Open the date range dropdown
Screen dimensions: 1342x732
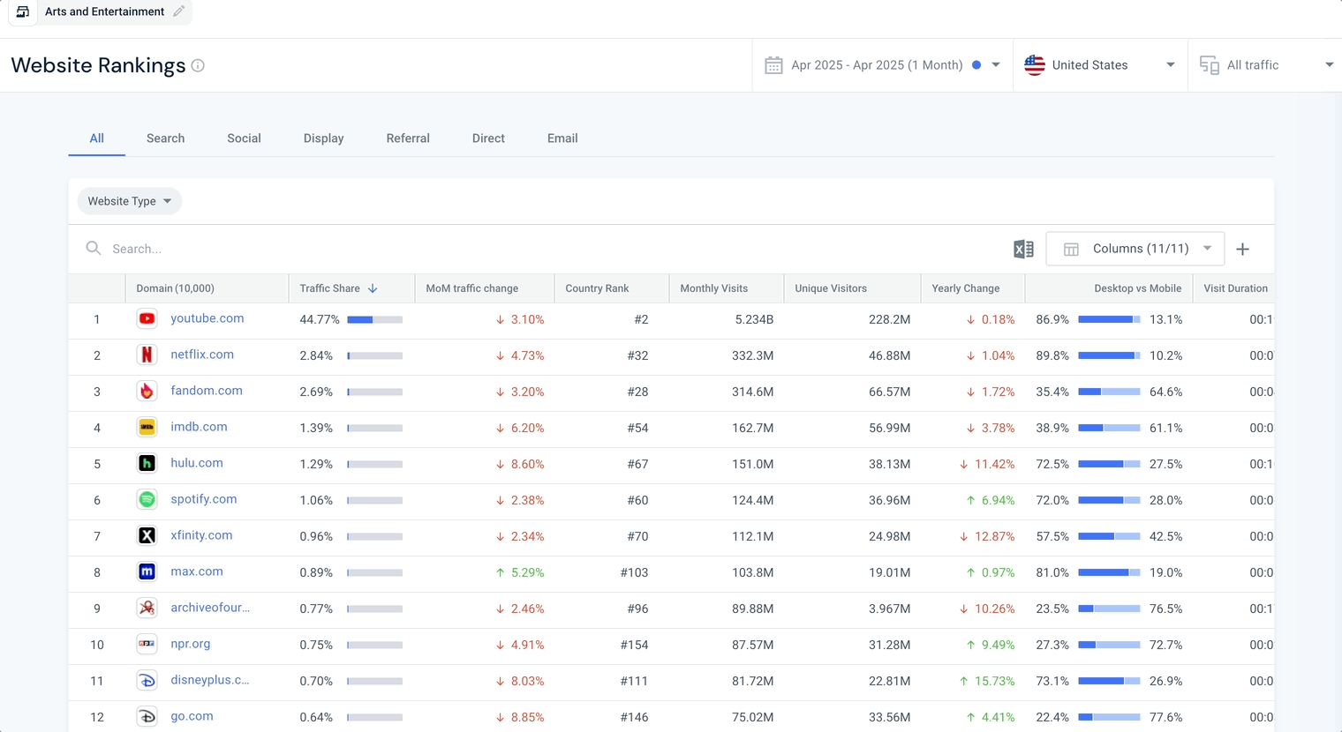click(x=883, y=65)
